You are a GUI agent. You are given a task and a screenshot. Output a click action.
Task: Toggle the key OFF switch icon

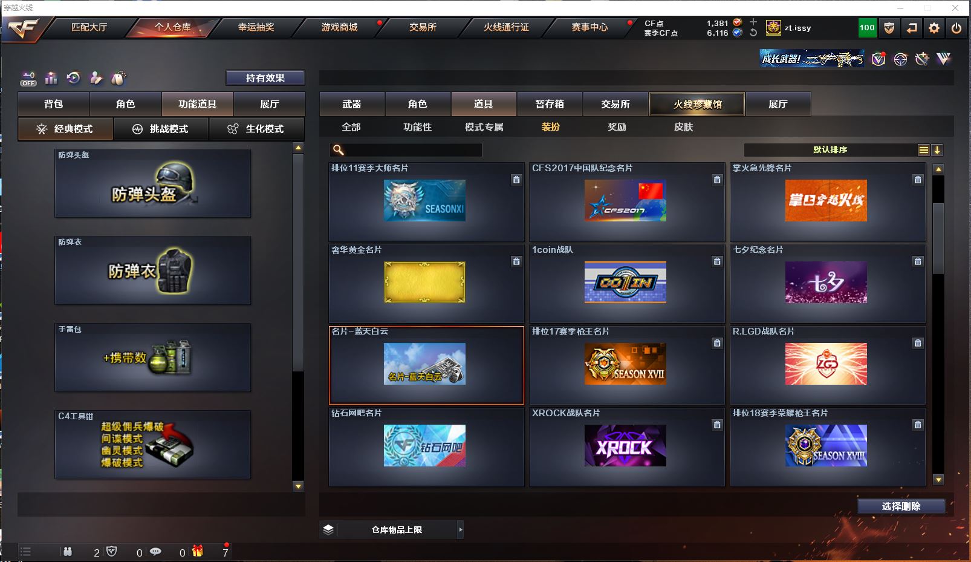pyautogui.click(x=28, y=79)
